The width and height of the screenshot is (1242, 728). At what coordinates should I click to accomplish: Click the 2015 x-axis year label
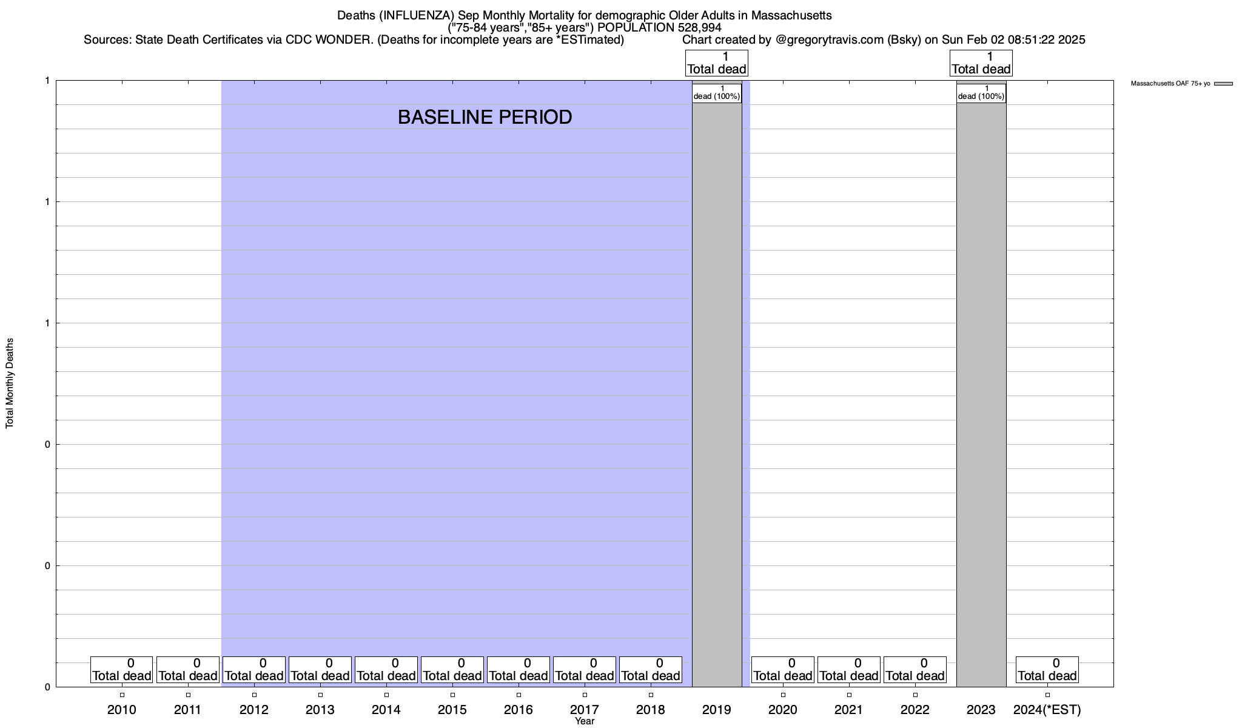[452, 710]
